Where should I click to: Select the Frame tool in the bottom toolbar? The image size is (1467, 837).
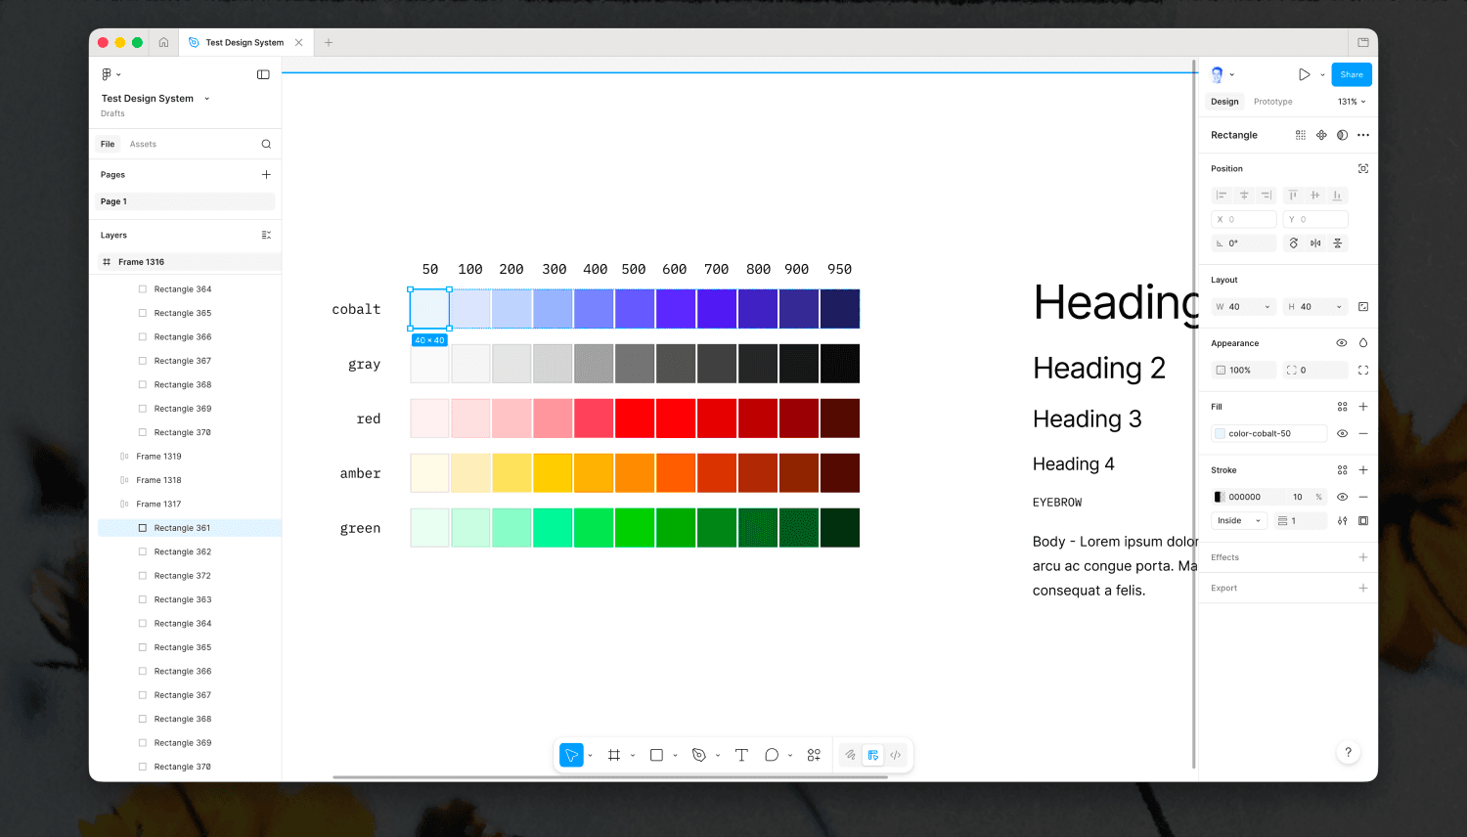pos(614,755)
